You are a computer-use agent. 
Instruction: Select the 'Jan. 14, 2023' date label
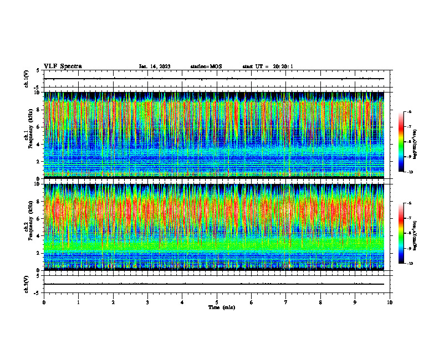tap(155, 66)
